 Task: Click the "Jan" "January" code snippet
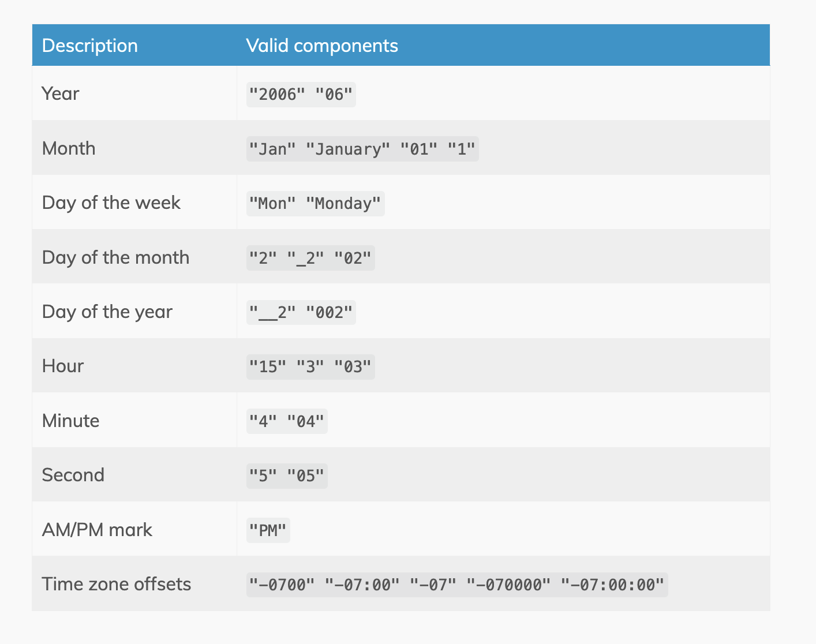click(x=362, y=149)
